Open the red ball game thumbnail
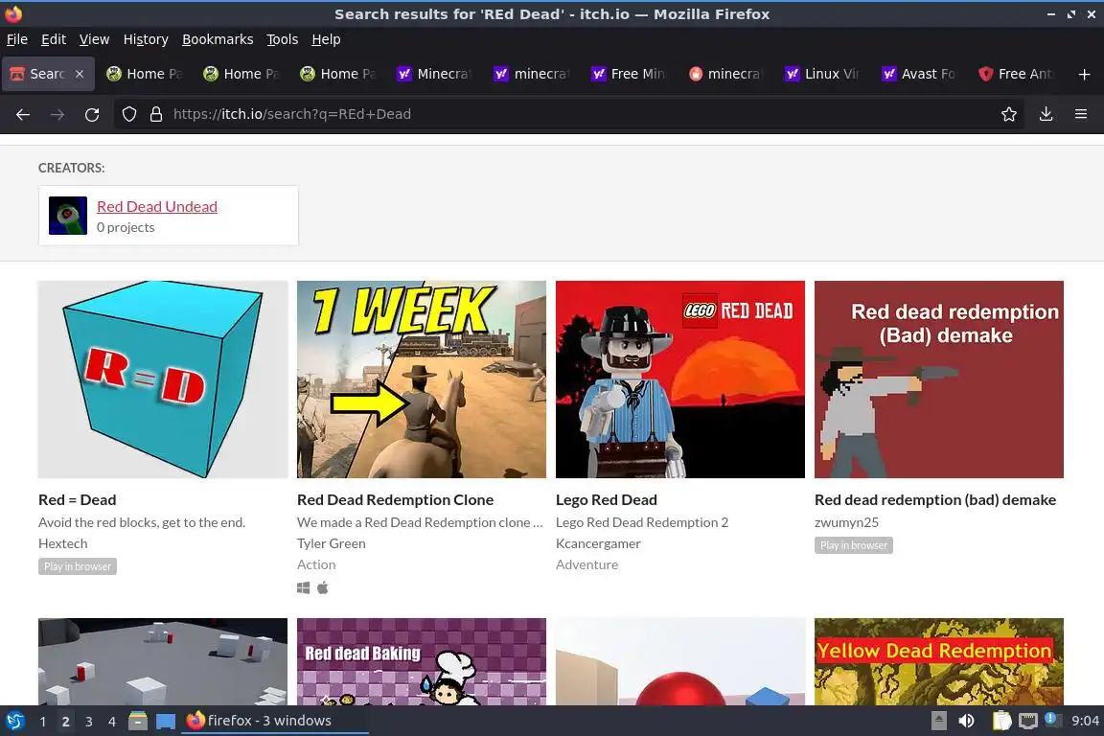Screen dimensions: 1104x736 click(680, 661)
